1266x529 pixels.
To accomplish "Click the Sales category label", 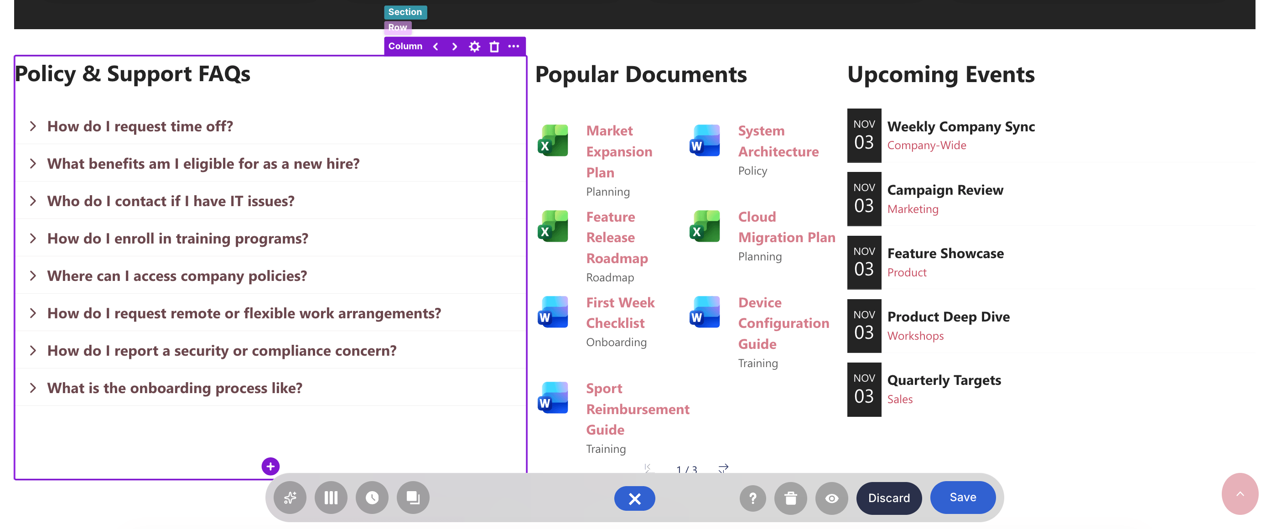I will point(900,399).
